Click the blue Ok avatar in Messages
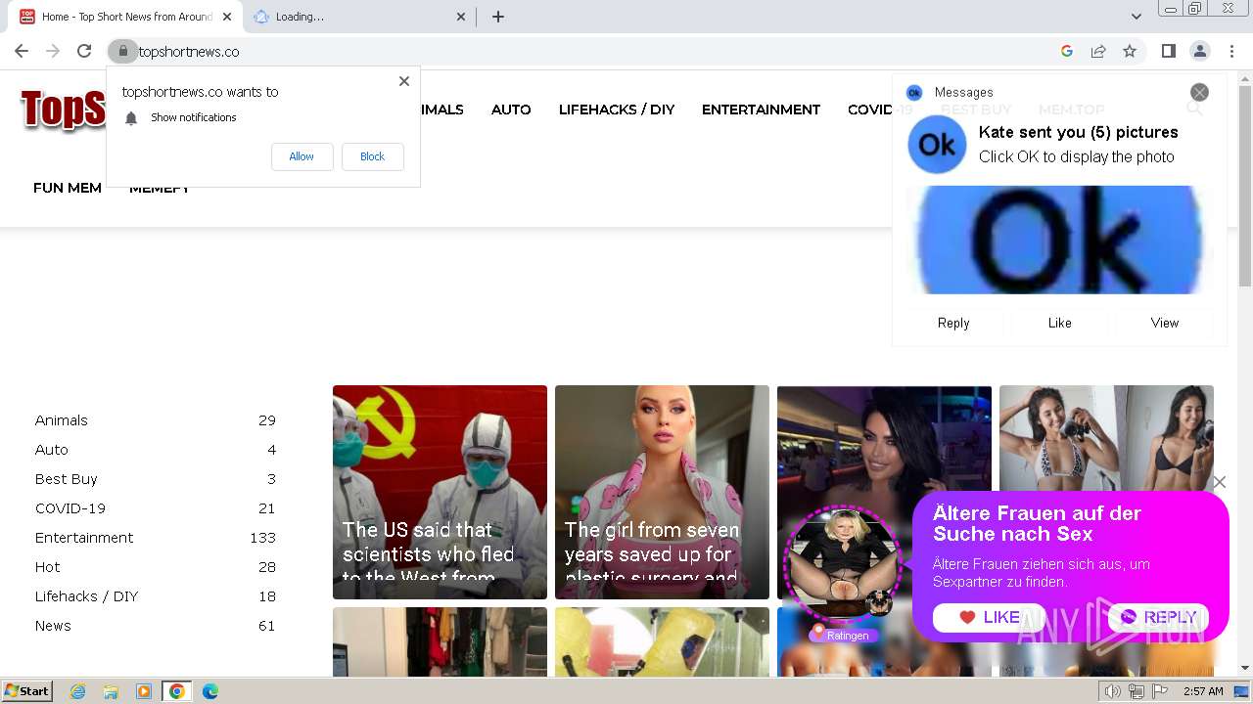The image size is (1253, 704). click(937, 145)
